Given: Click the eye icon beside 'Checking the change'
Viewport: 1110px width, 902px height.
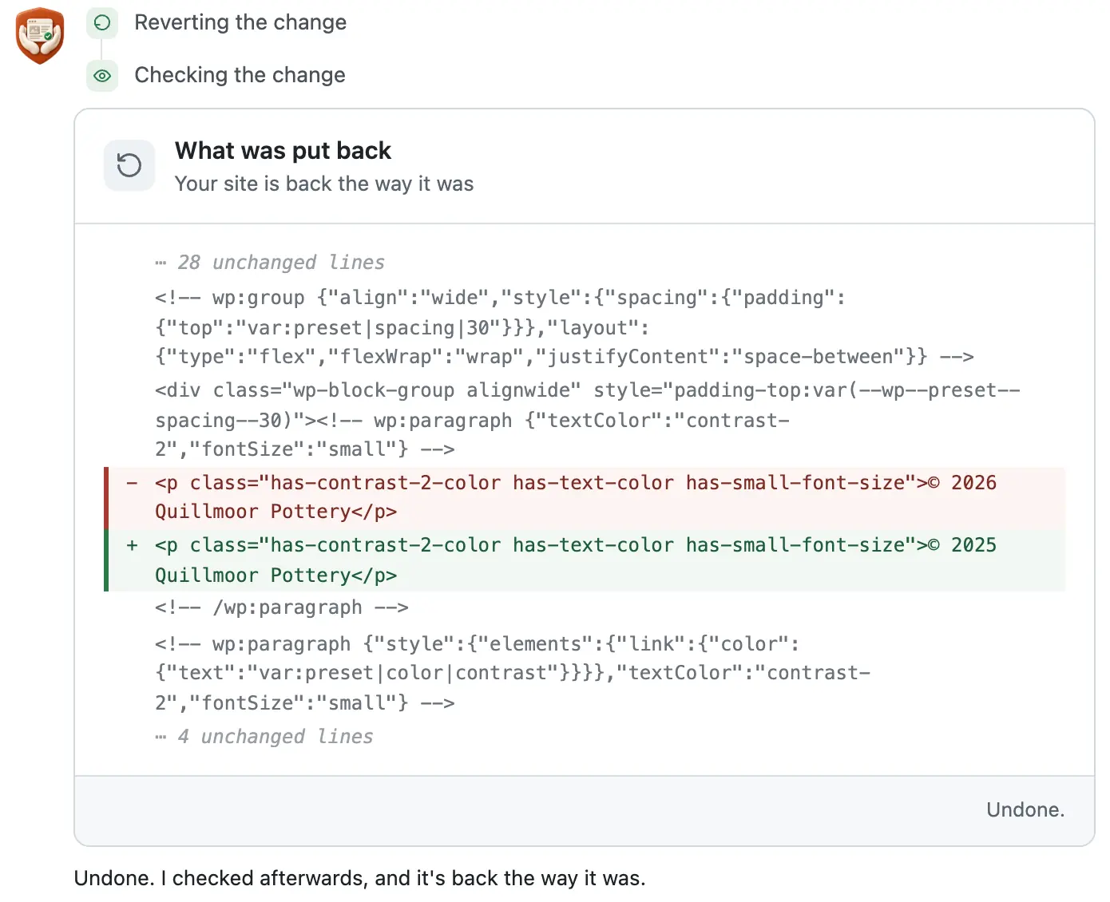Looking at the screenshot, I should click(102, 76).
